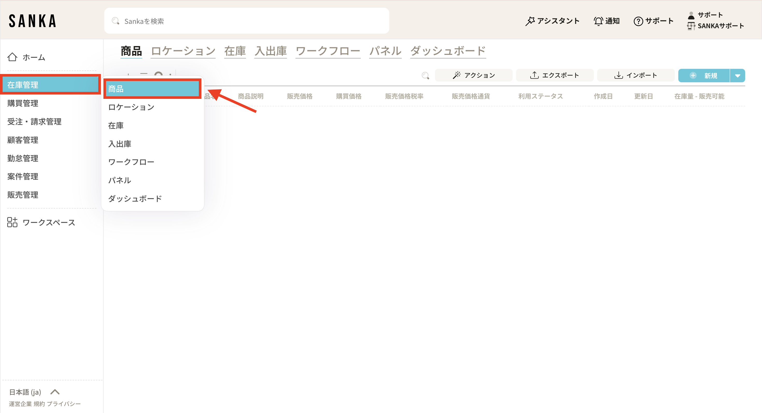Click the Sankaを検索 search field
Viewport: 762px width, 413px height.
246,21
